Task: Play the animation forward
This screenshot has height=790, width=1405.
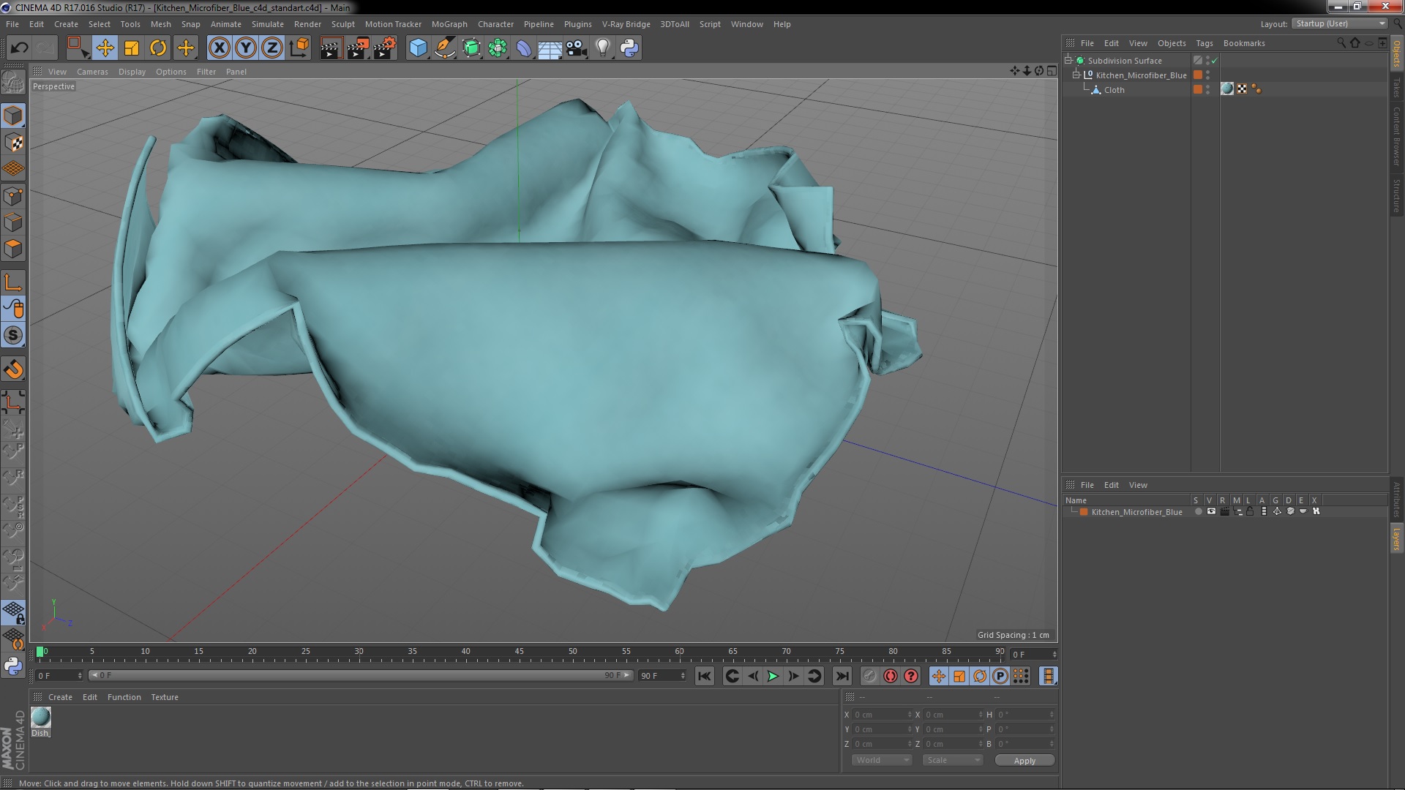Action: (x=773, y=677)
